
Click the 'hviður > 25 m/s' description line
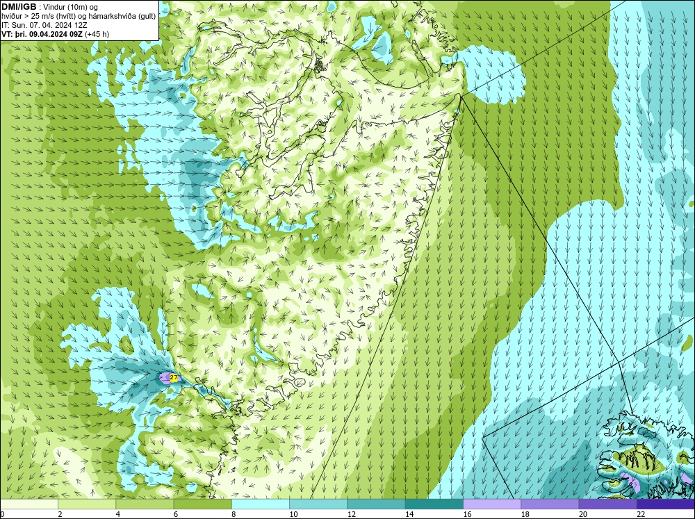tap(79, 17)
